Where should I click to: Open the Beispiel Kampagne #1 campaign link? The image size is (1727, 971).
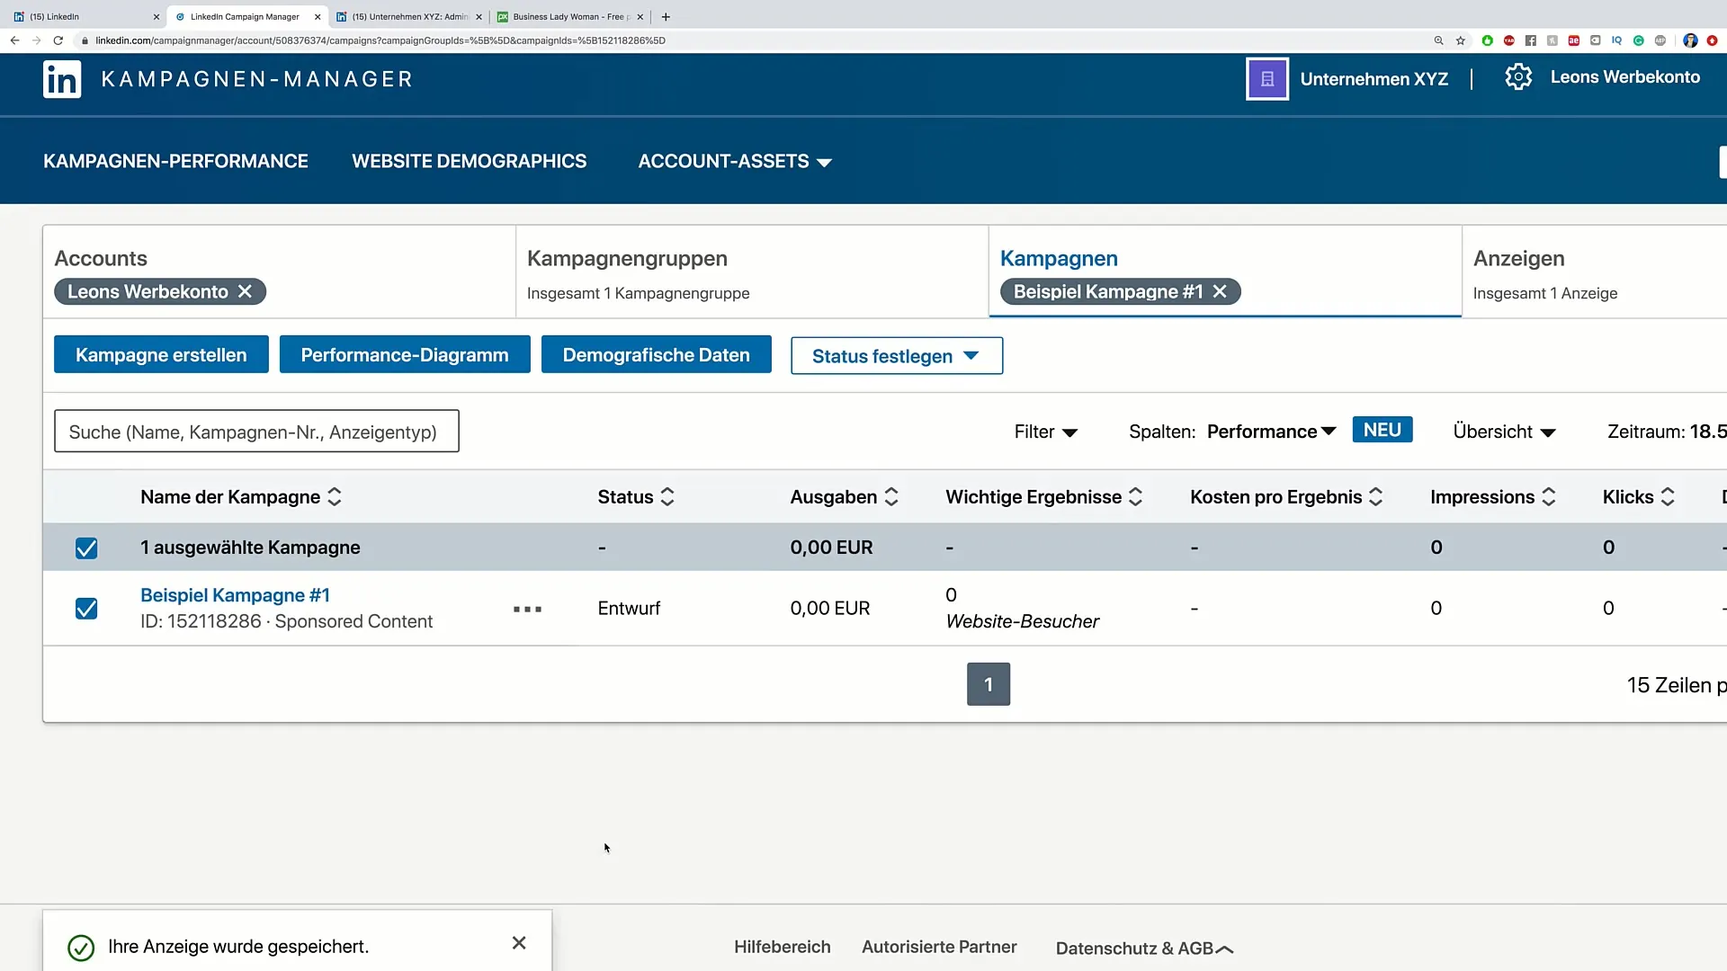click(x=235, y=595)
